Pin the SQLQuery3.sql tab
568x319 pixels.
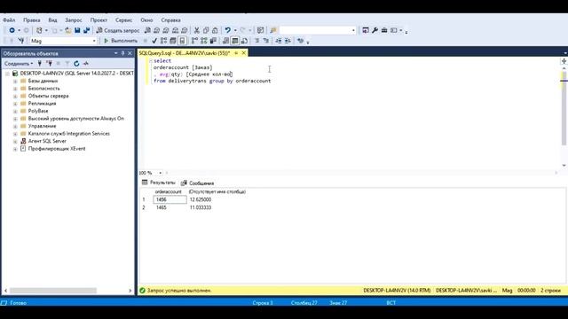(x=236, y=53)
